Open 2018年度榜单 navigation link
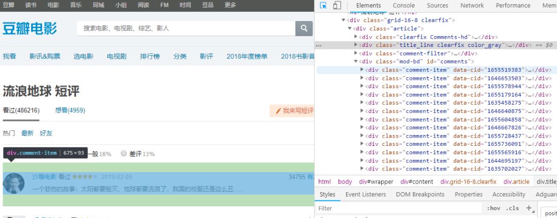The image size is (557, 218). (x=247, y=56)
